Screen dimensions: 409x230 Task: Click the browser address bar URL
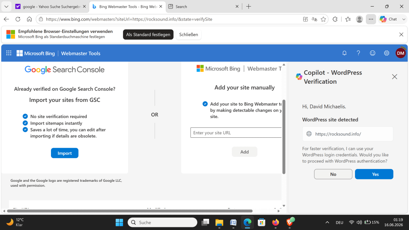pyautogui.click(x=129, y=19)
